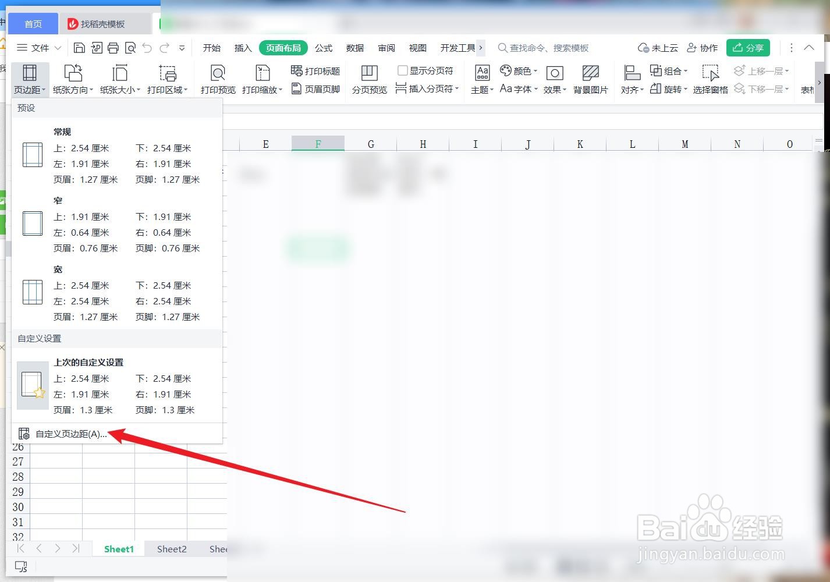
Task: Click the 背景图片 background image button
Action: pos(591,79)
